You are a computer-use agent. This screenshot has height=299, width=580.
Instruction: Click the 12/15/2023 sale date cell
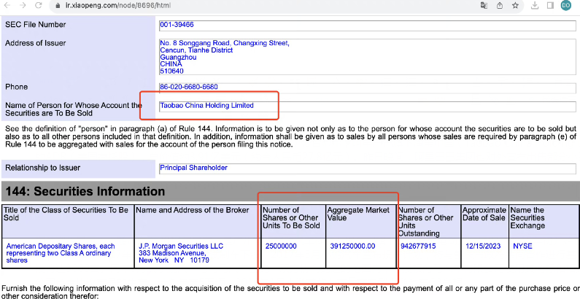pyautogui.click(x=484, y=253)
